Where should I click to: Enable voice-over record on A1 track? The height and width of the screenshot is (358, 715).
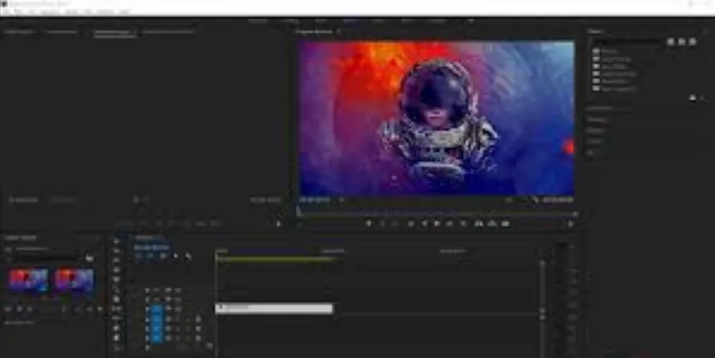[x=198, y=320]
